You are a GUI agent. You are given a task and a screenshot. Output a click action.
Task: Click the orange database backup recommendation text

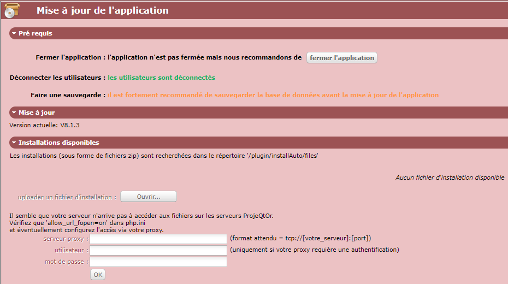[x=273, y=95]
